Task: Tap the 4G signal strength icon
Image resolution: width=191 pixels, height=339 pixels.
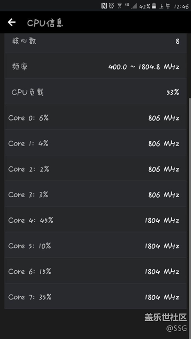Action: point(130,6)
